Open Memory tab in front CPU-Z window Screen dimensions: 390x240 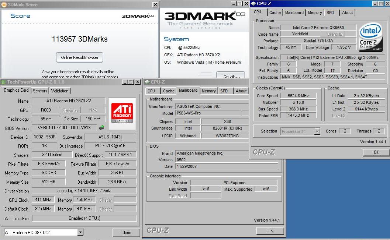(315, 13)
